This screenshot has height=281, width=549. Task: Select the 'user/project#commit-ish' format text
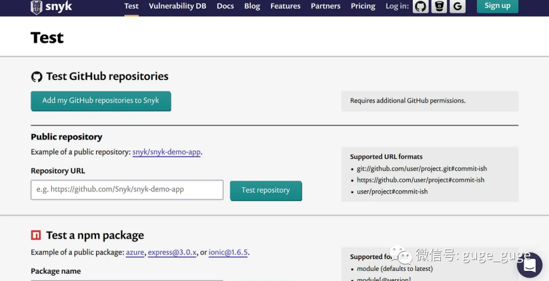[x=392, y=192]
